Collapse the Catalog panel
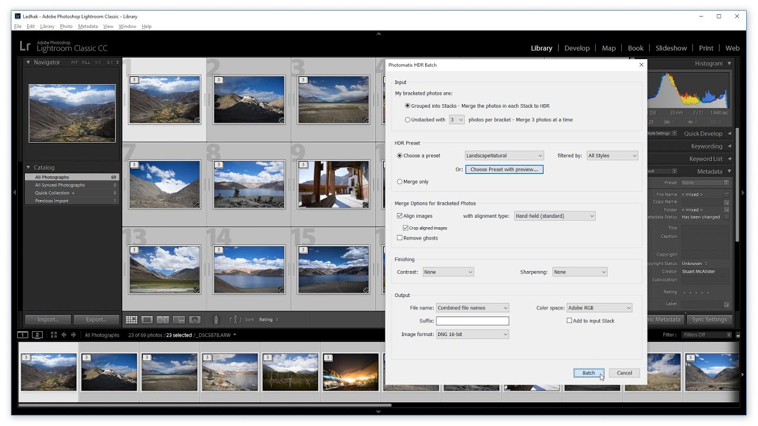Viewport: 758px width, 426px height. (28, 167)
